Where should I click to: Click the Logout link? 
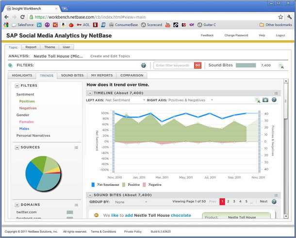(280, 35)
